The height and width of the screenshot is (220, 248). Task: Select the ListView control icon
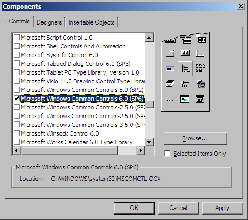click(x=201, y=68)
